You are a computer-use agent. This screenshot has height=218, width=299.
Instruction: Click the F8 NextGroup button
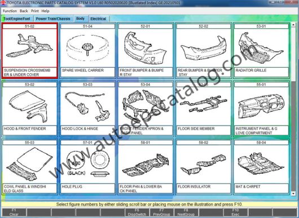point(186,212)
